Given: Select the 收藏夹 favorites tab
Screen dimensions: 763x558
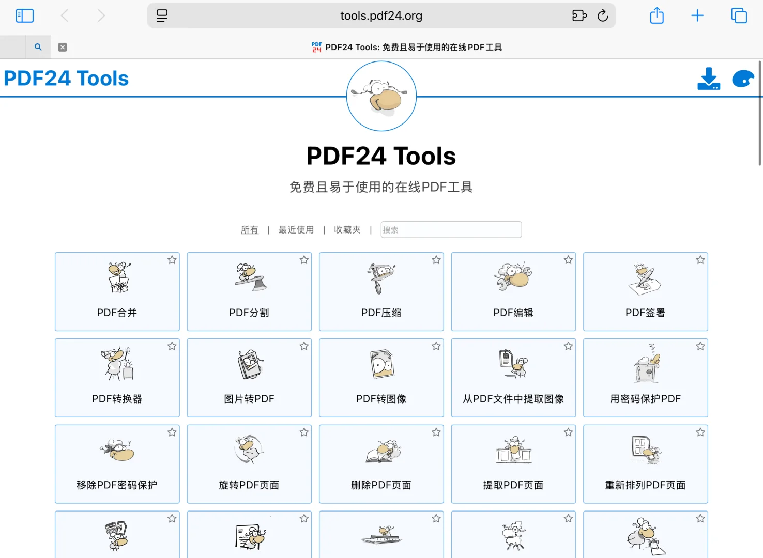Looking at the screenshot, I should [347, 230].
